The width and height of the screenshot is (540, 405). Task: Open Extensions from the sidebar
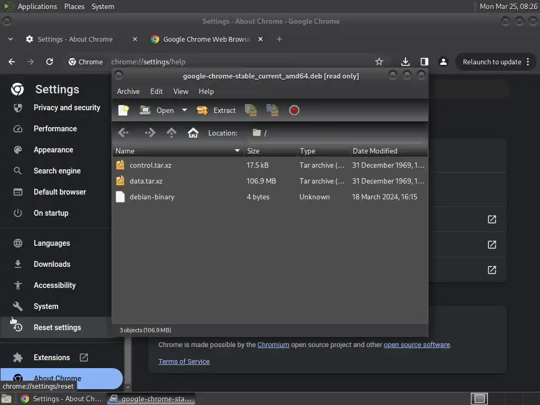point(52,358)
